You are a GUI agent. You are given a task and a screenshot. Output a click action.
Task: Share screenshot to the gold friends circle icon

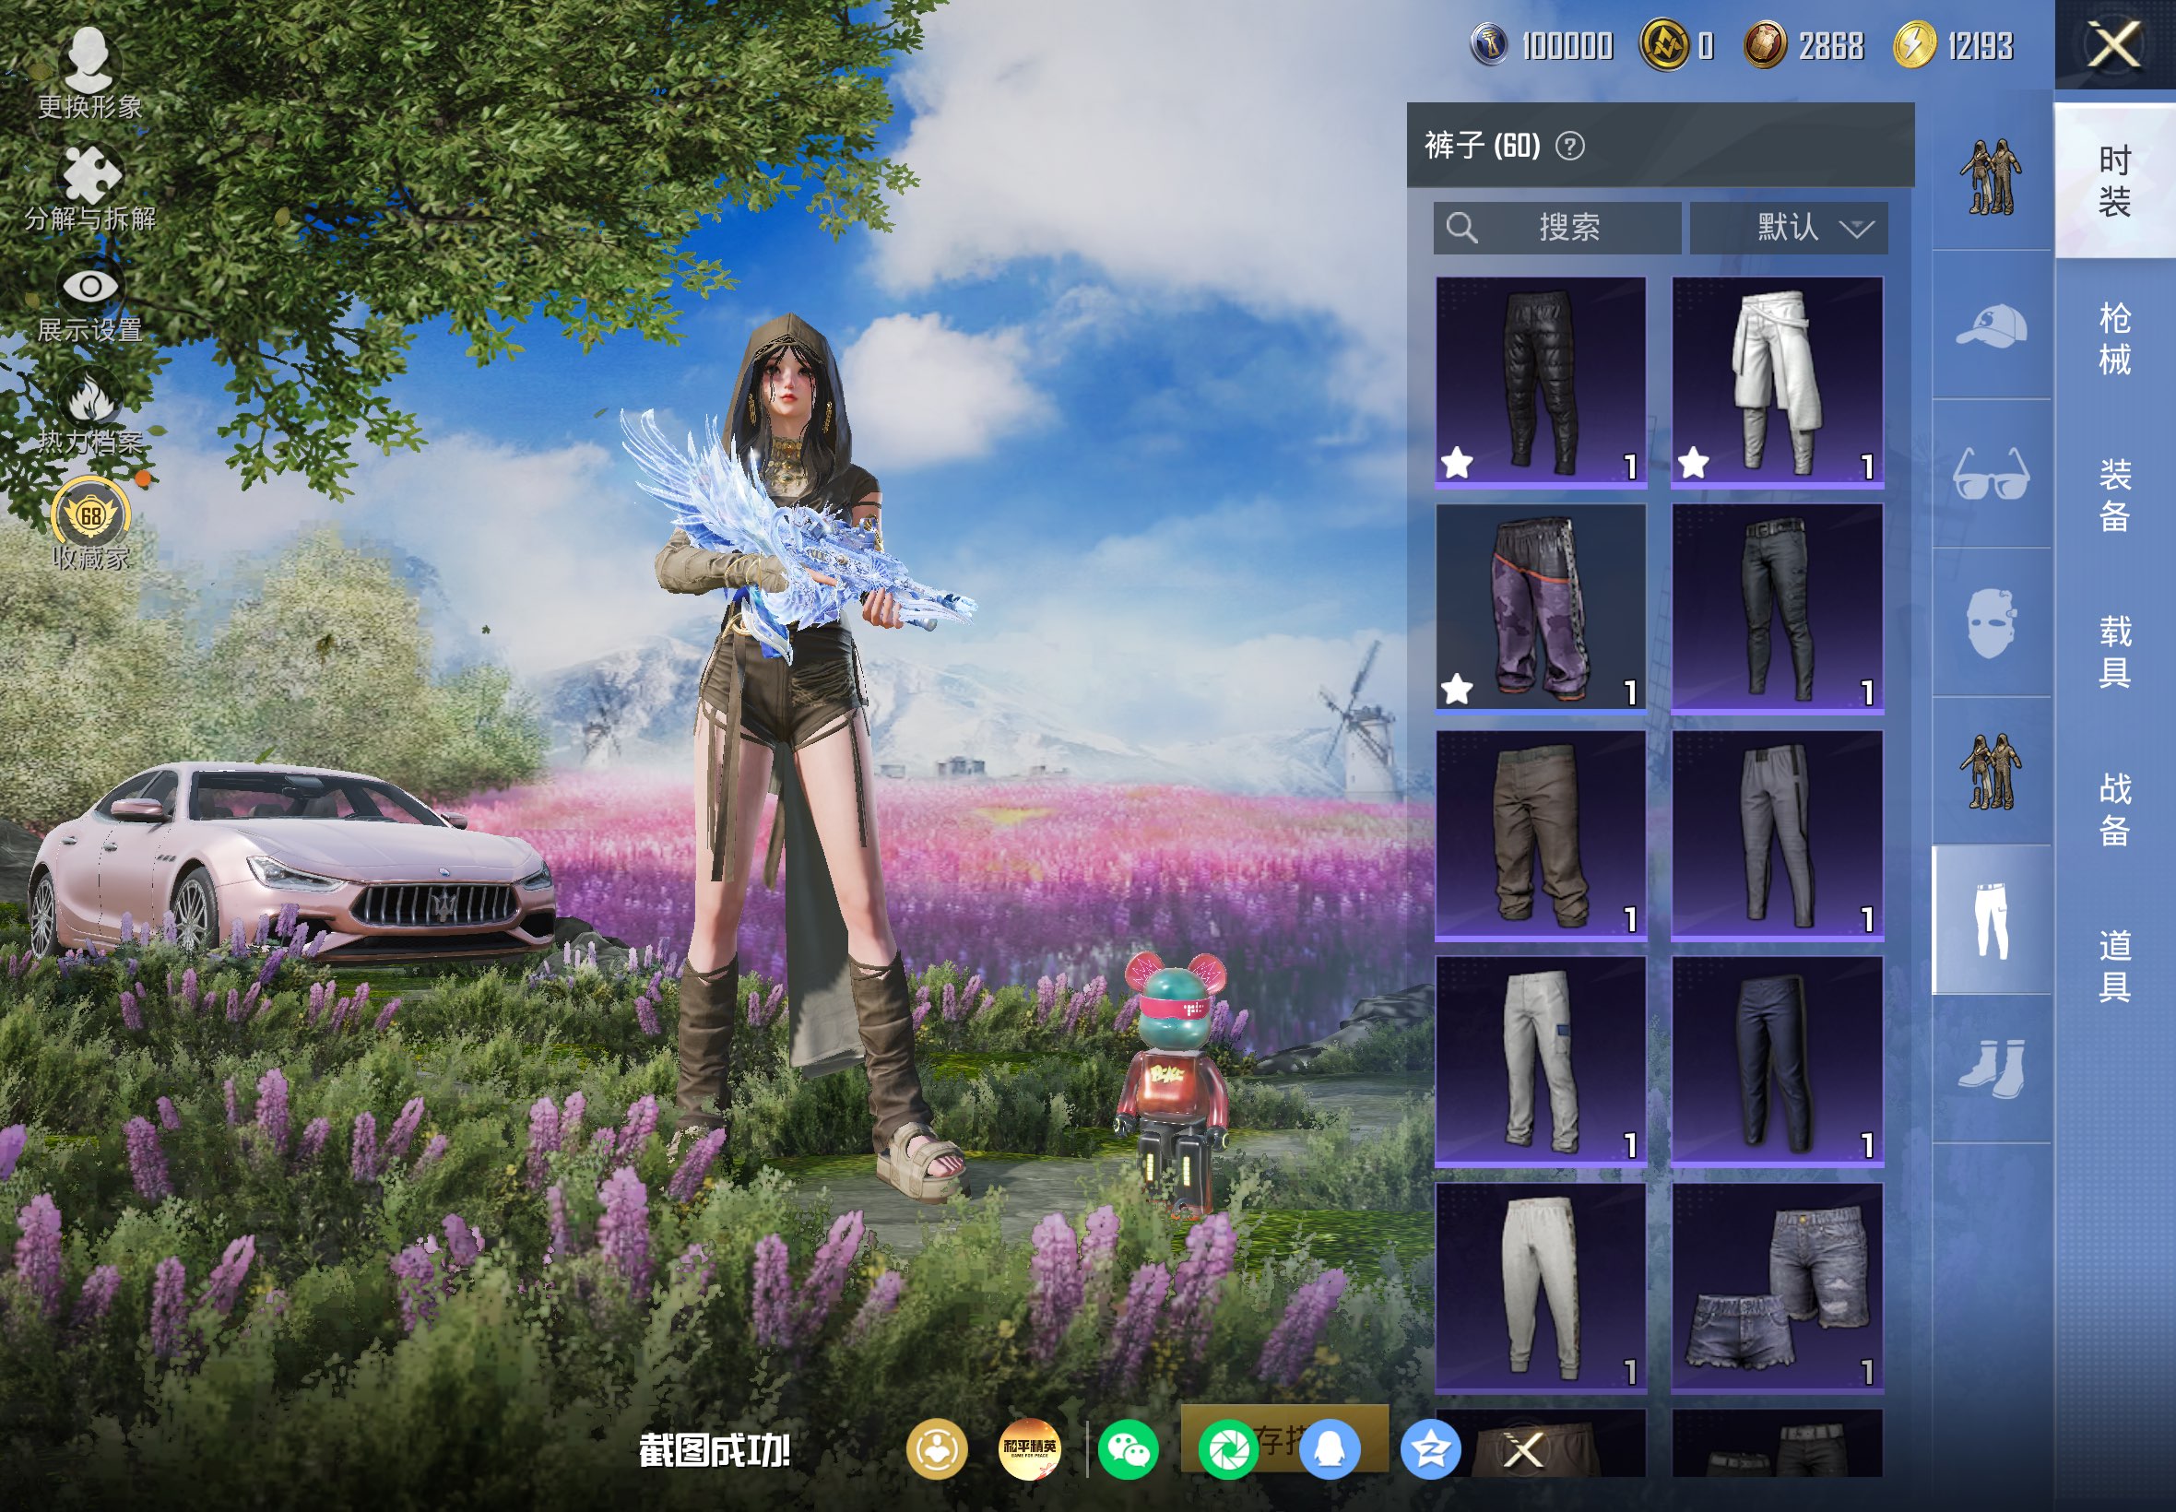pos(936,1449)
